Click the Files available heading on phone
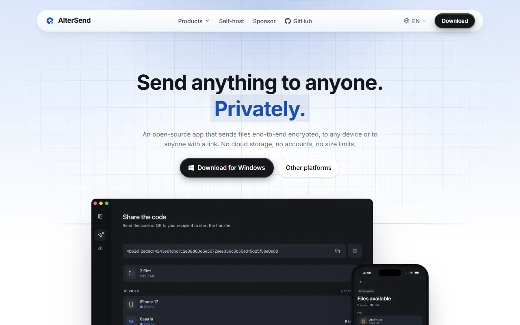The height and width of the screenshot is (325, 520). click(x=374, y=299)
